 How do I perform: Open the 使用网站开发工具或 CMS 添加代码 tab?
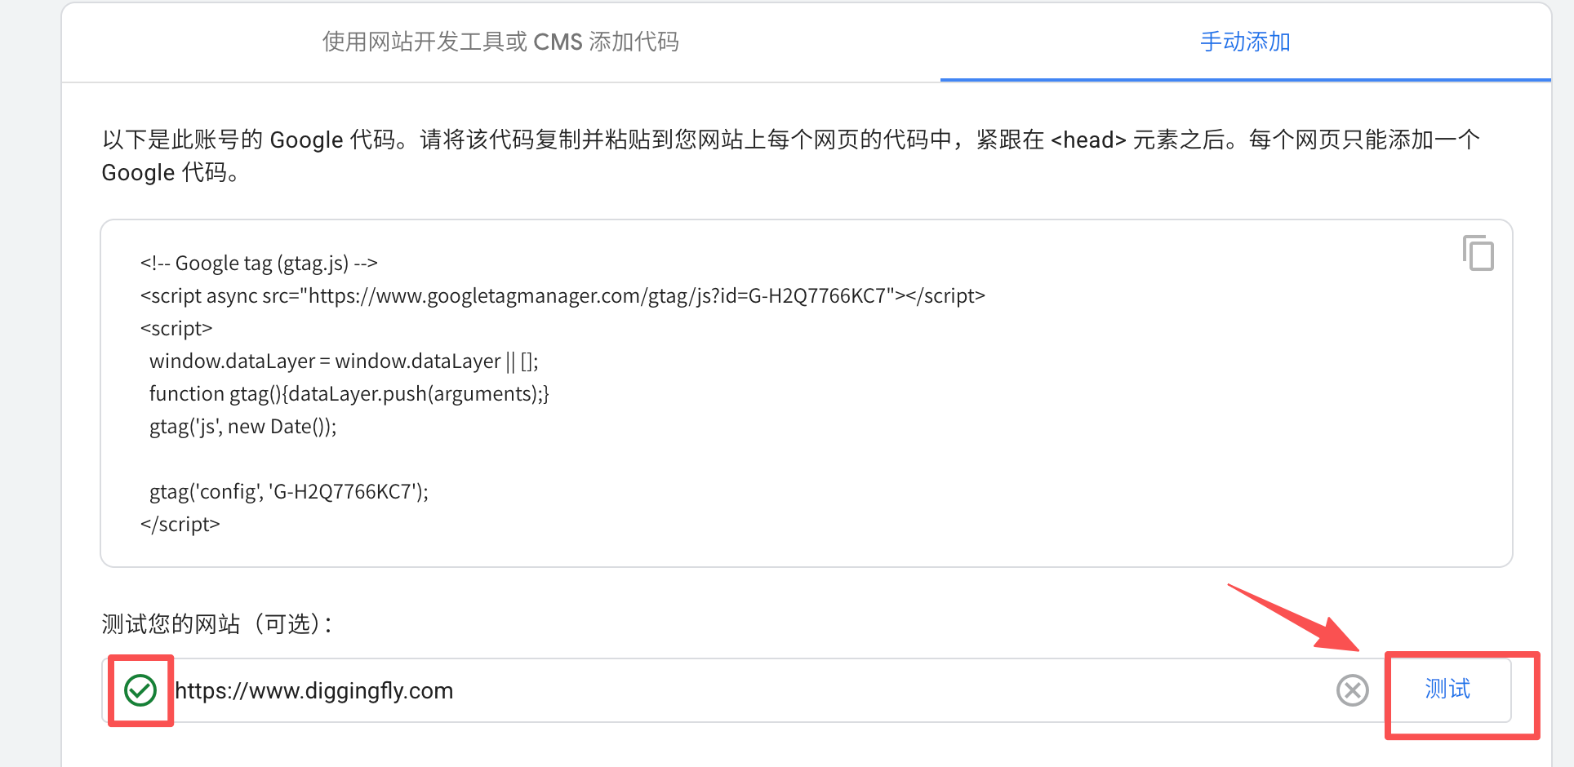500,42
